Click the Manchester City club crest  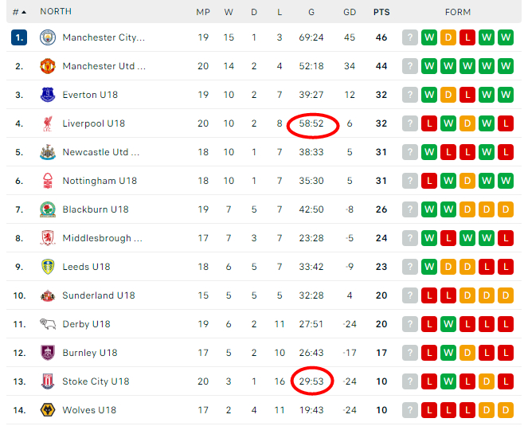48,37
